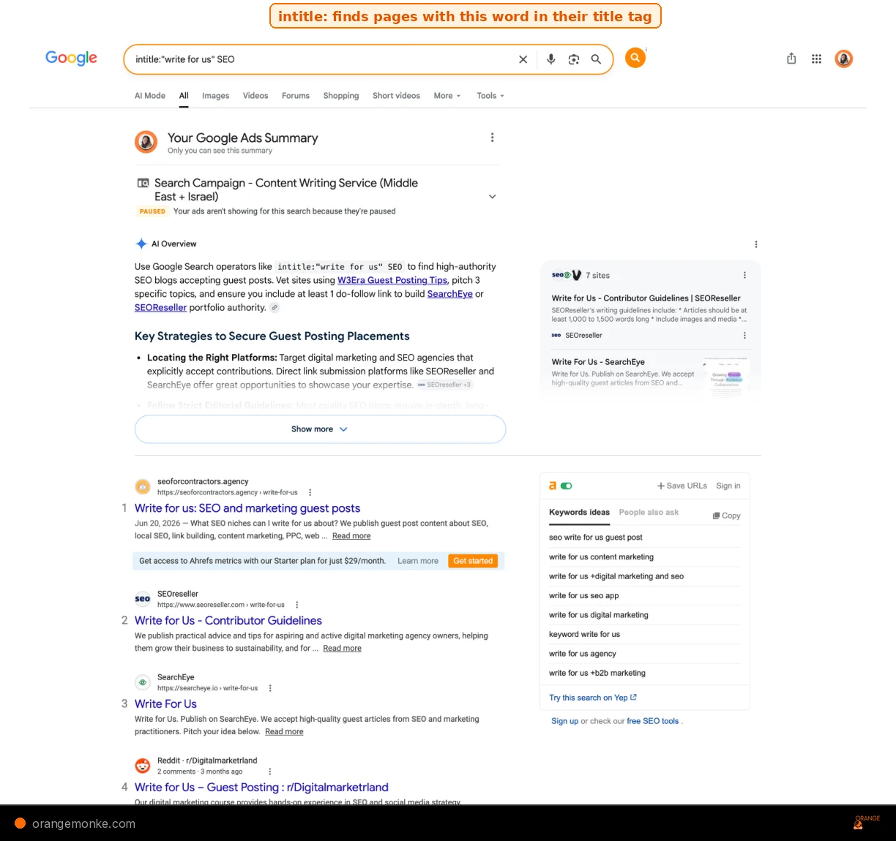
Task: Click the Sign up link
Action: point(564,721)
